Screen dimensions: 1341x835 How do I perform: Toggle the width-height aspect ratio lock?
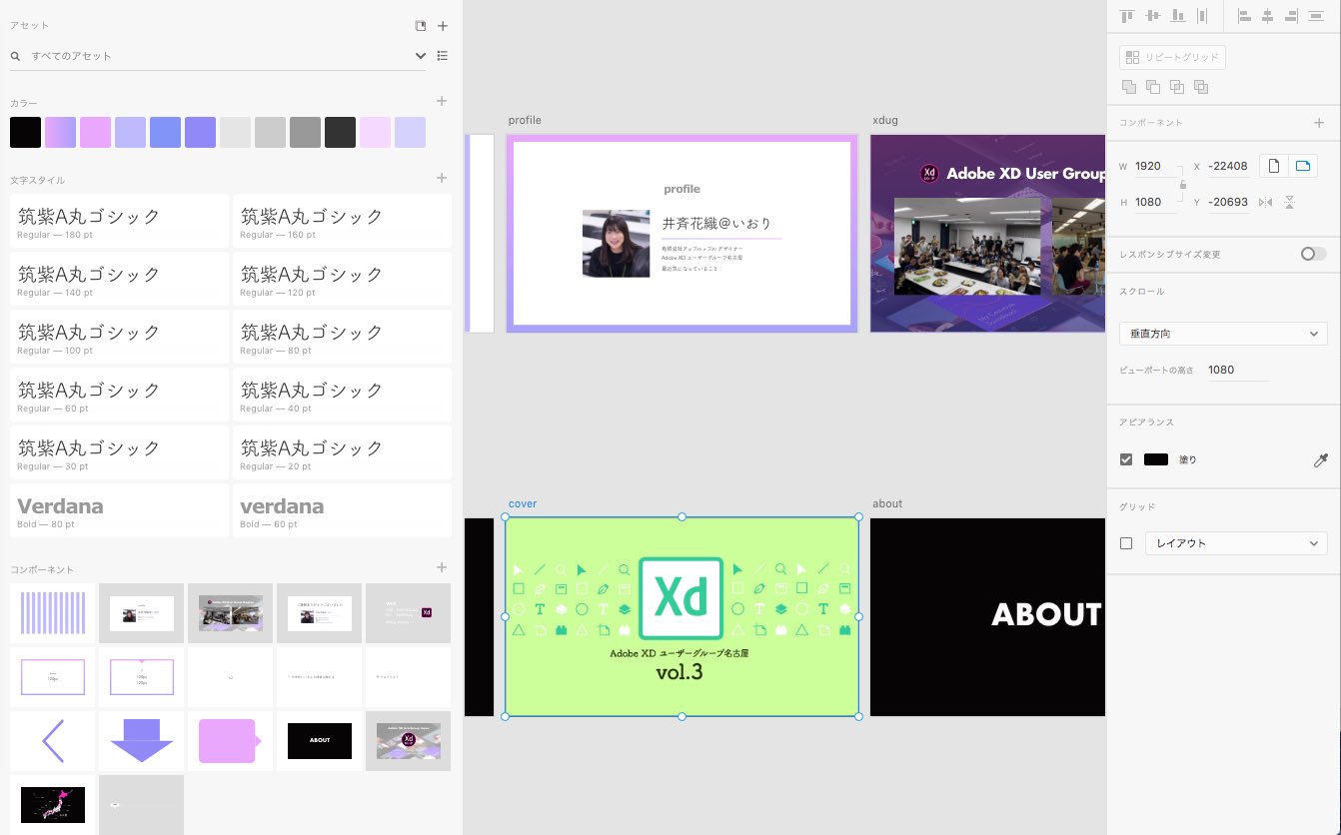1183,185
